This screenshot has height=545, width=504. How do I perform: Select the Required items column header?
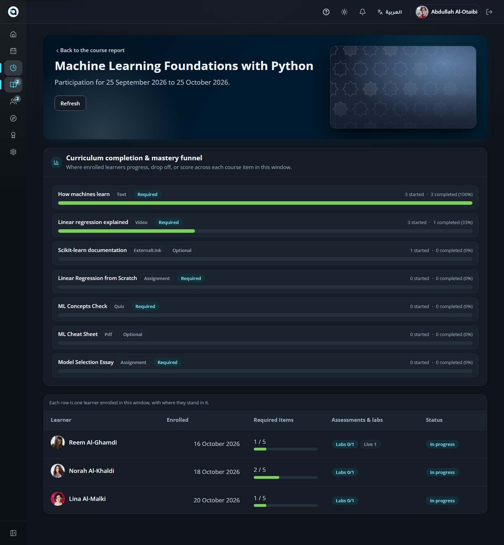[274, 420]
